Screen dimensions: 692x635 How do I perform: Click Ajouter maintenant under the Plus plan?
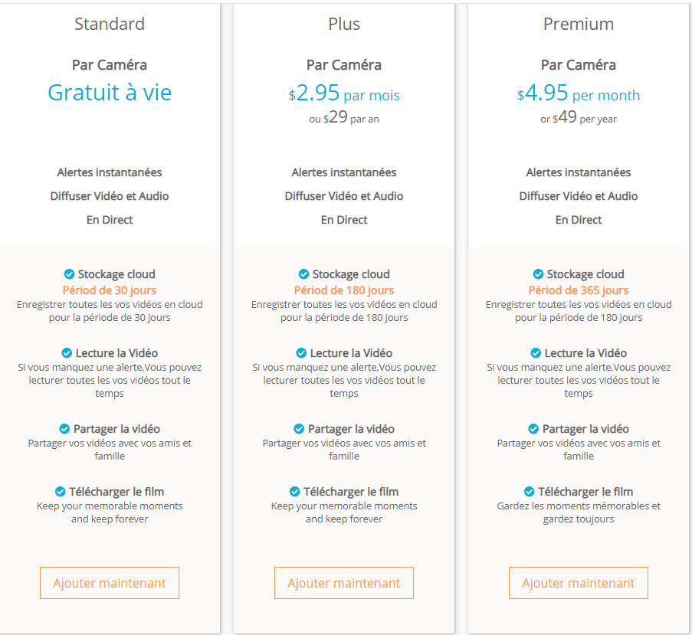tap(344, 583)
